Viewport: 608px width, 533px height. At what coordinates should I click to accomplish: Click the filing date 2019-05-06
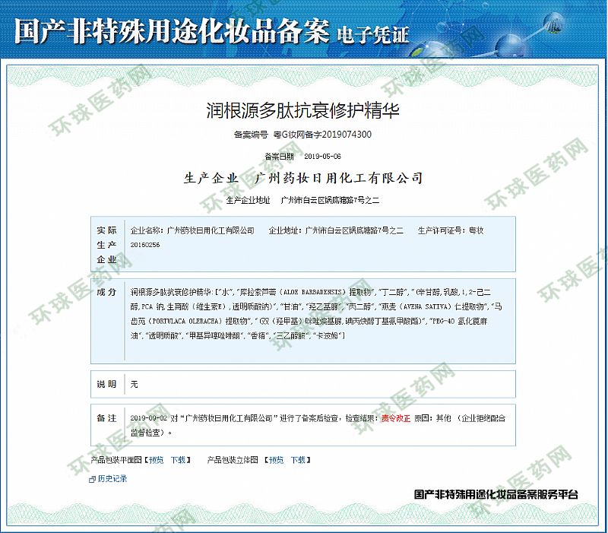(x=322, y=156)
